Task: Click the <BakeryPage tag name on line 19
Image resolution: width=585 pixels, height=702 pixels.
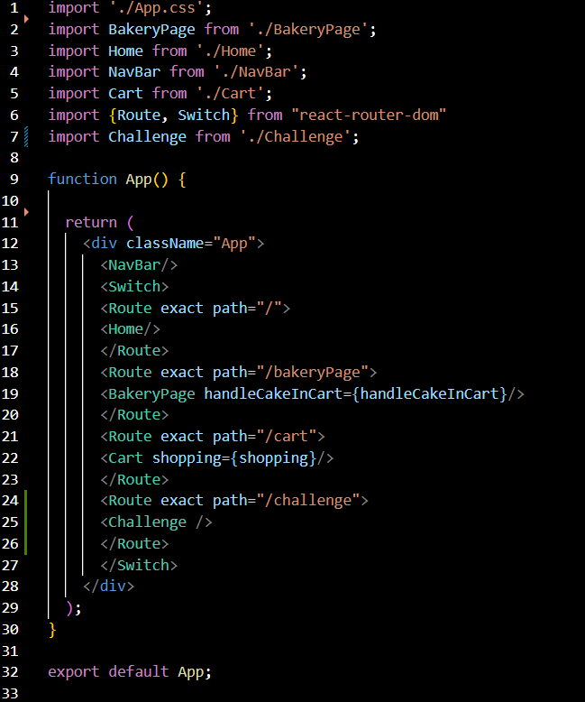Action: click(148, 394)
